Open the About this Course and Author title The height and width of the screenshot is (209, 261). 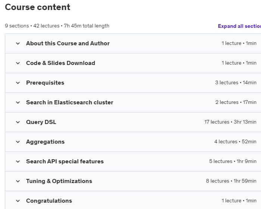(68, 43)
